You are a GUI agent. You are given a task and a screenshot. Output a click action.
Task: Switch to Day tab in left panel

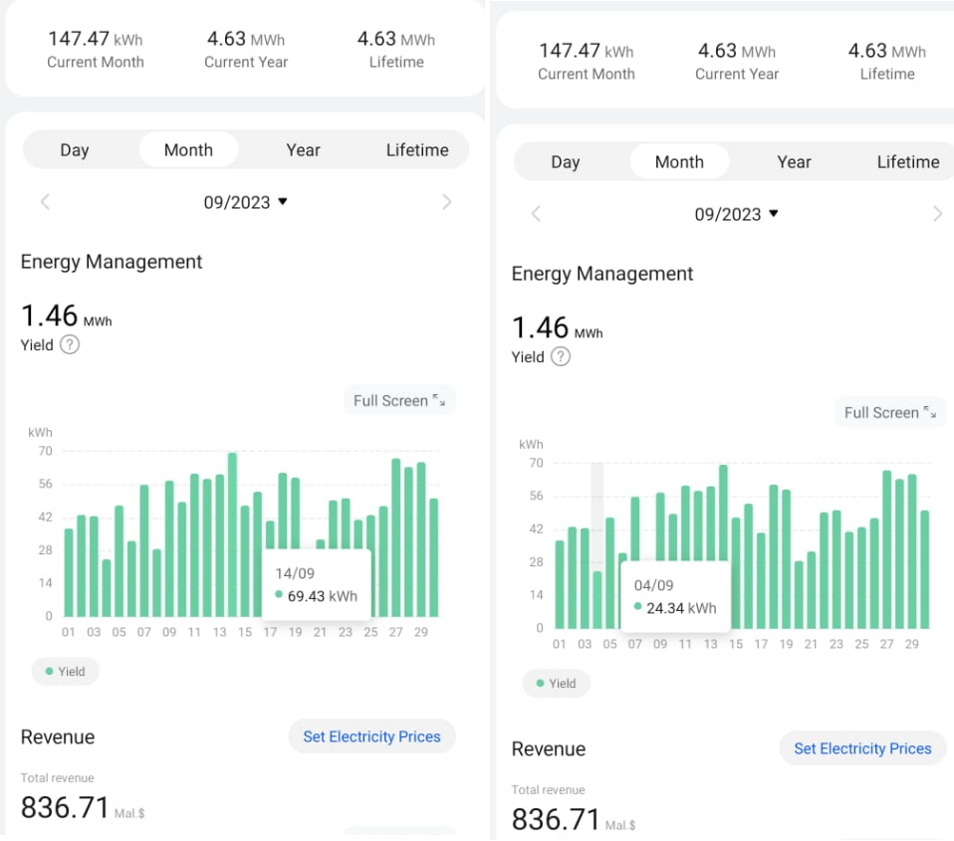(x=75, y=149)
